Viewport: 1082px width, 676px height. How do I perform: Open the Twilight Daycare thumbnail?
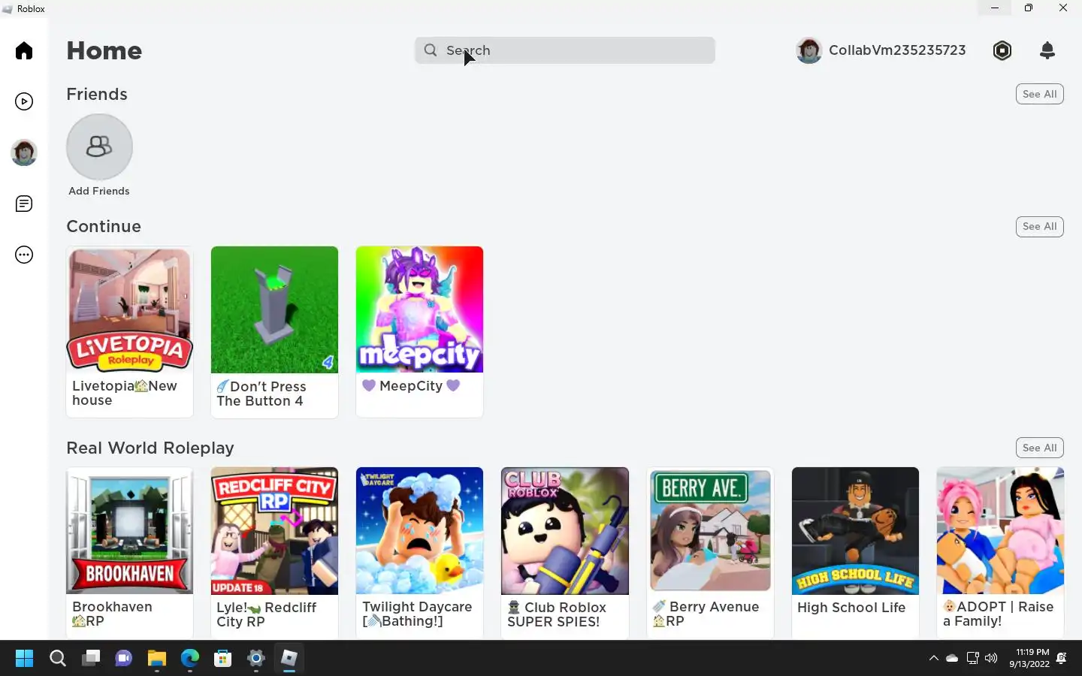coord(419,530)
